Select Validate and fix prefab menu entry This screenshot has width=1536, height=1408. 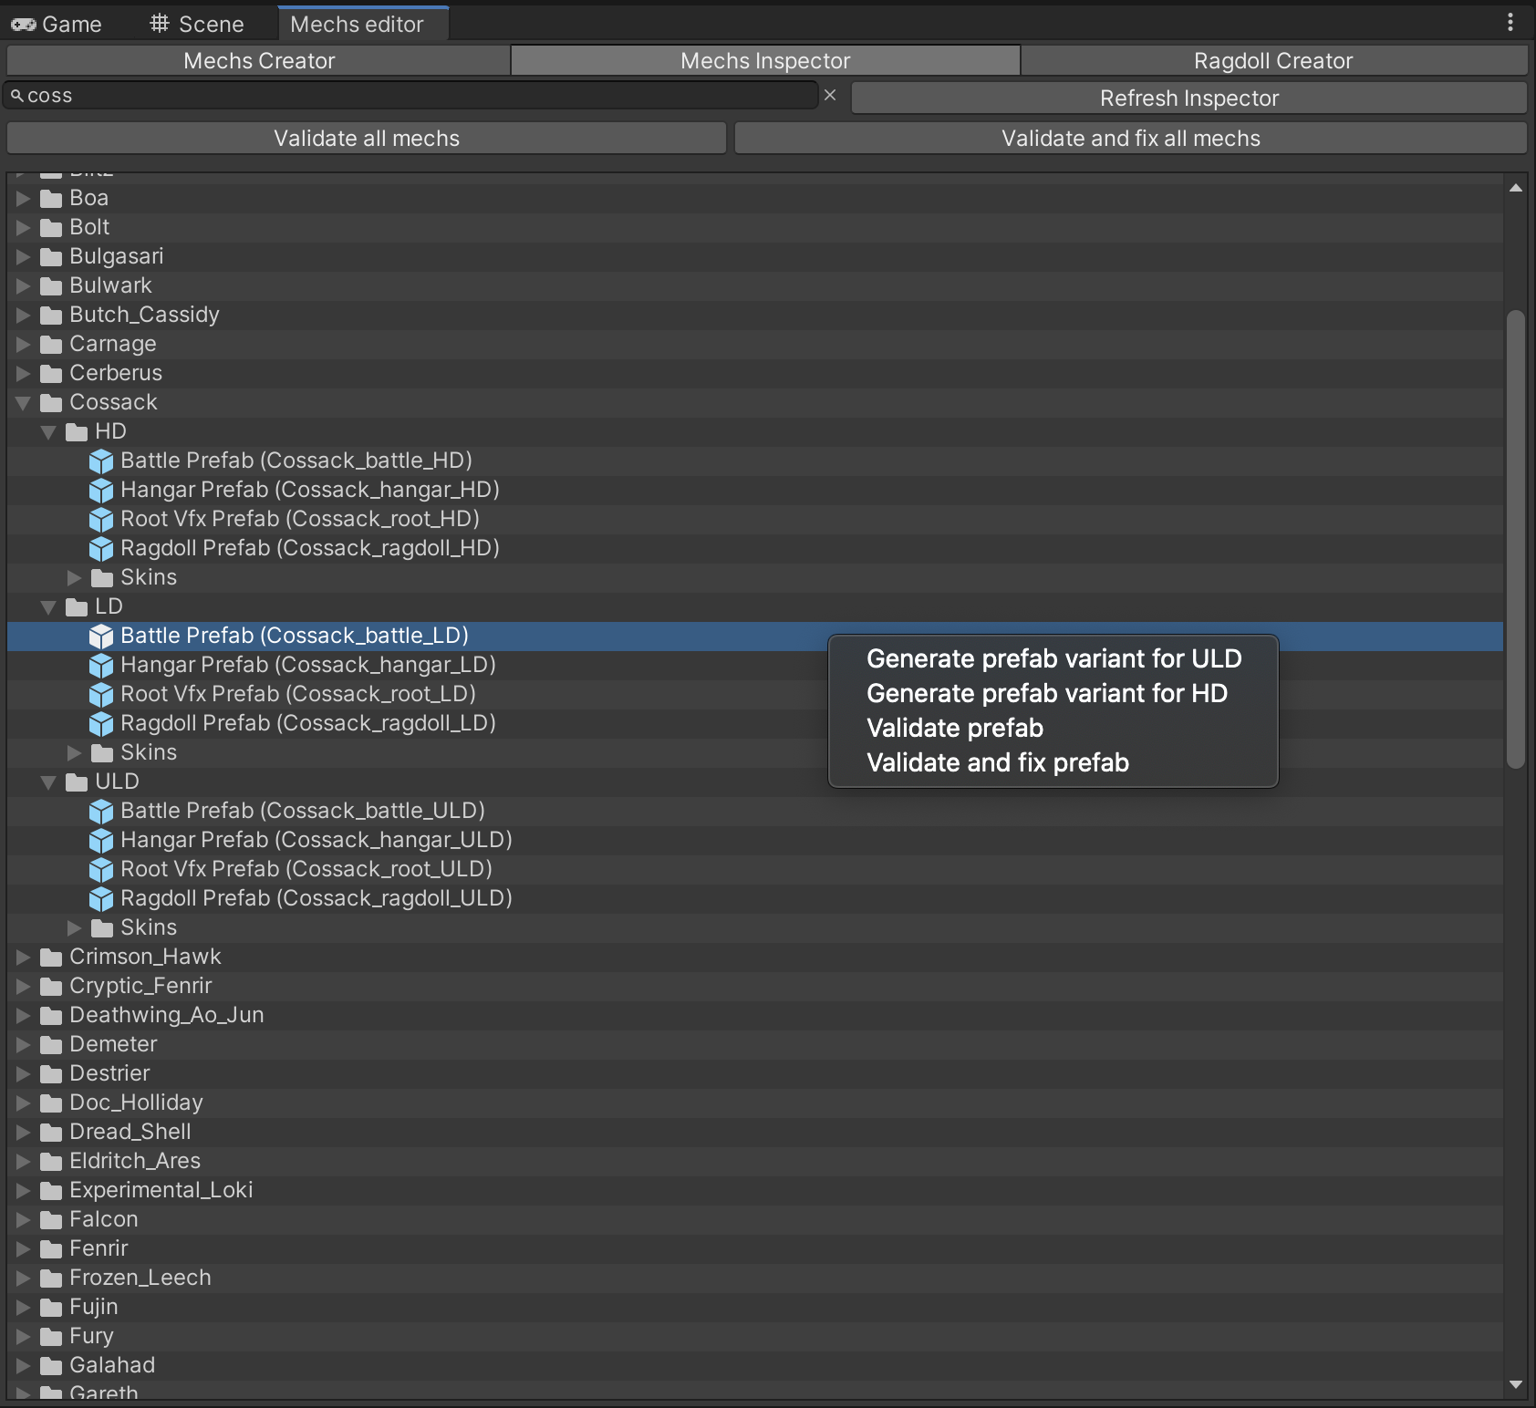coord(997,762)
